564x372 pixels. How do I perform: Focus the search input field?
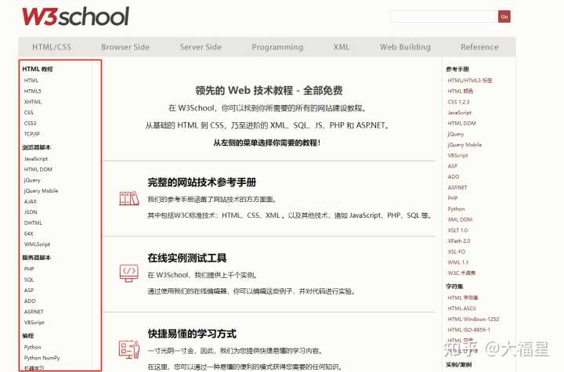pos(443,16)
